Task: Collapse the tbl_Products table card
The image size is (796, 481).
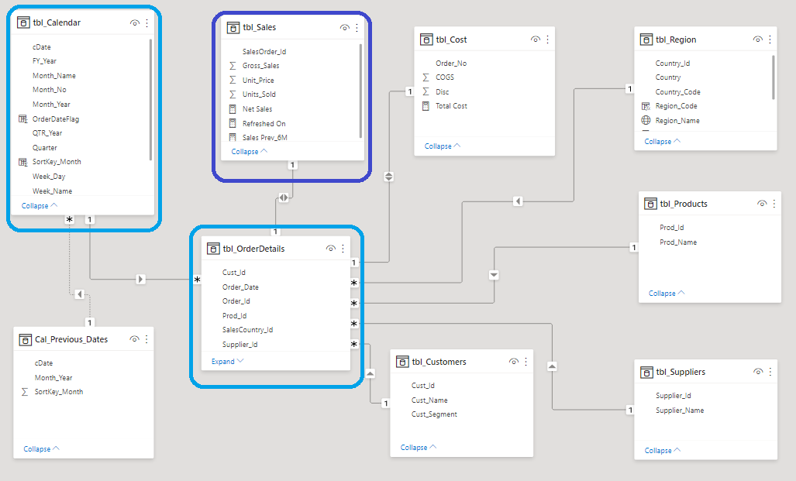Action: pos(663,293)
